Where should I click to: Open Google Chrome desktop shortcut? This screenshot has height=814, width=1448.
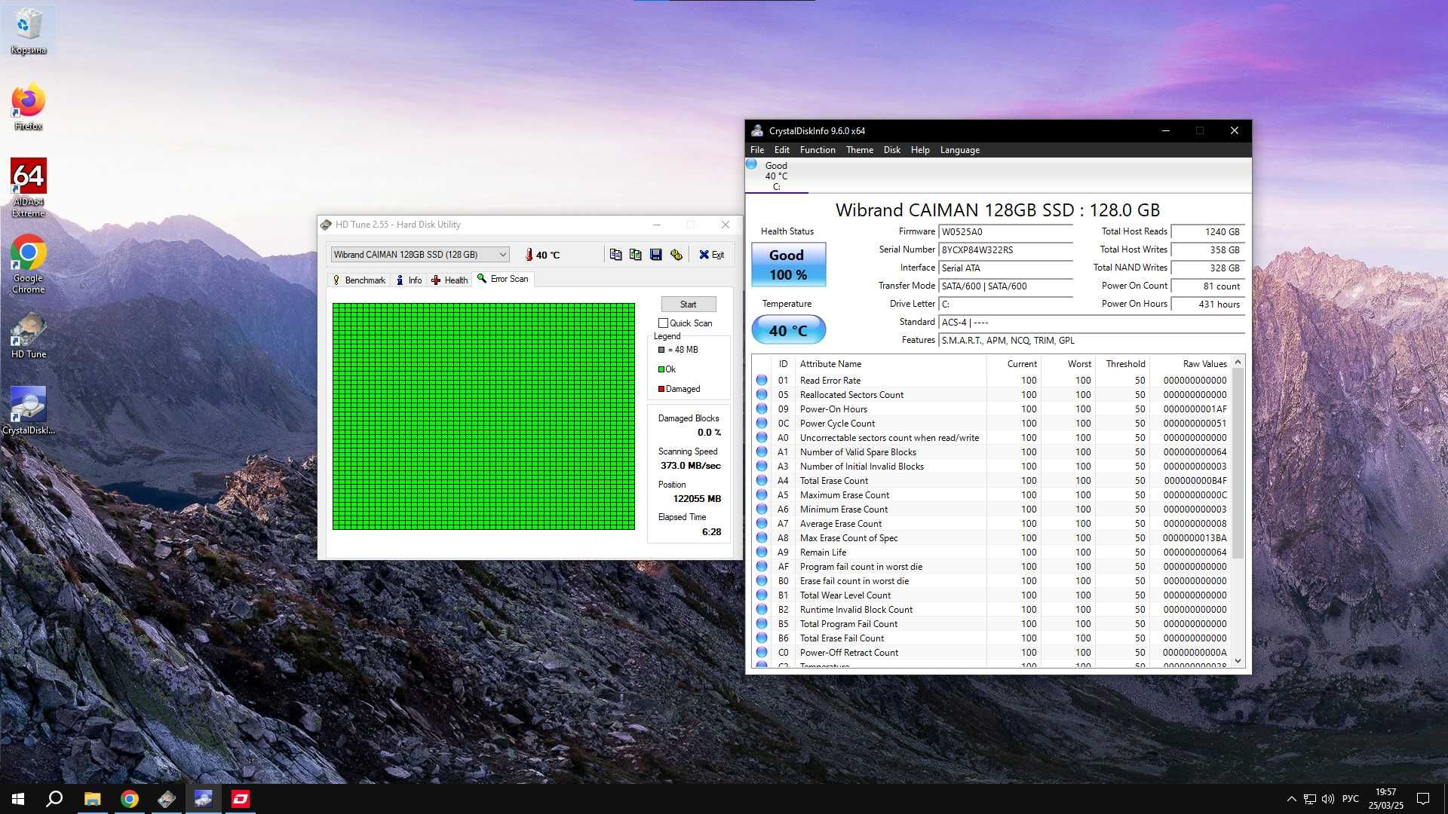click(29, 264)
